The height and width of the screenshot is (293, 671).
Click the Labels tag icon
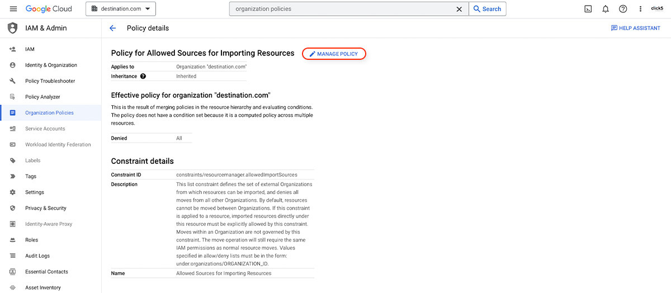(x=12, y=160)
